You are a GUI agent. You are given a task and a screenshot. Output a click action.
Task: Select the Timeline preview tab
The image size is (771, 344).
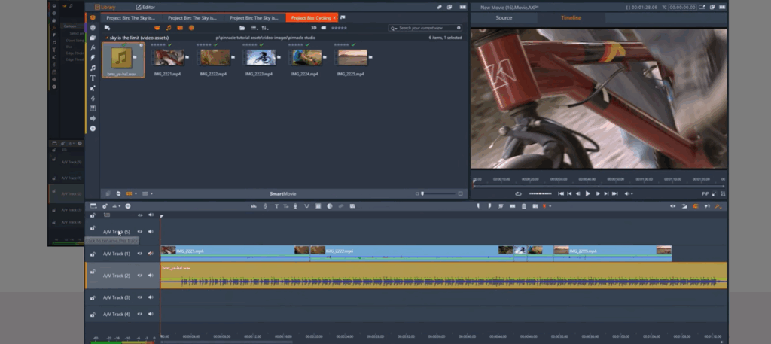(x=571, y=18)
